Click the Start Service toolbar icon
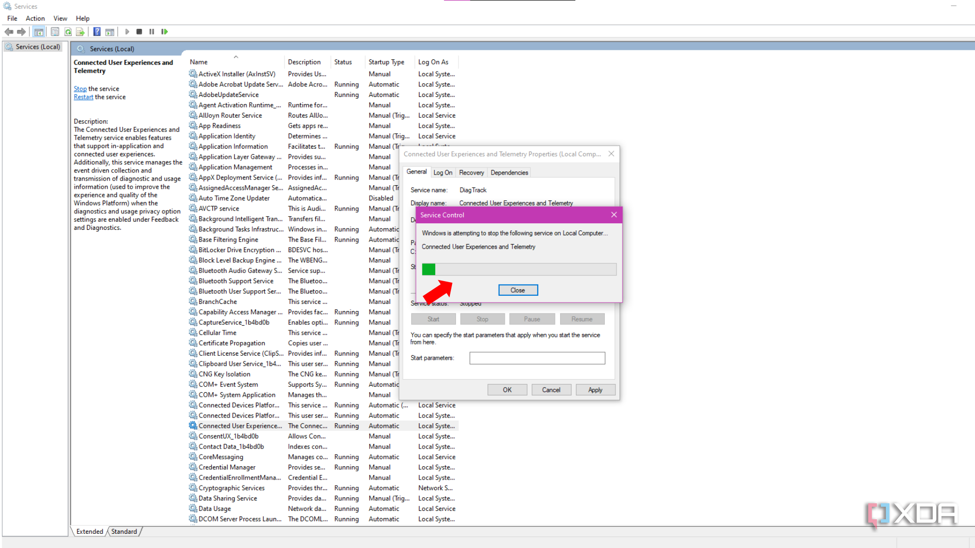The width and height of the screenshot is (975, 548). click(127, 31)
